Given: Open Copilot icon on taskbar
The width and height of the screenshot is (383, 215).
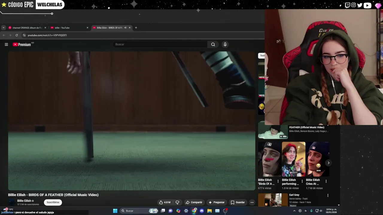Looking at the screenshot, I should pyautogui.click(x=178, y=211).
